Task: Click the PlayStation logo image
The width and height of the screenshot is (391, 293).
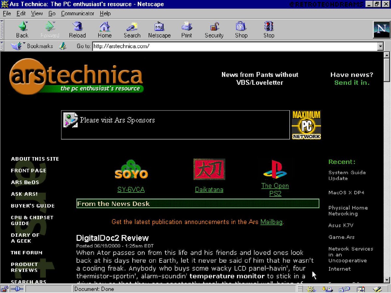Action: pos(275,170)
